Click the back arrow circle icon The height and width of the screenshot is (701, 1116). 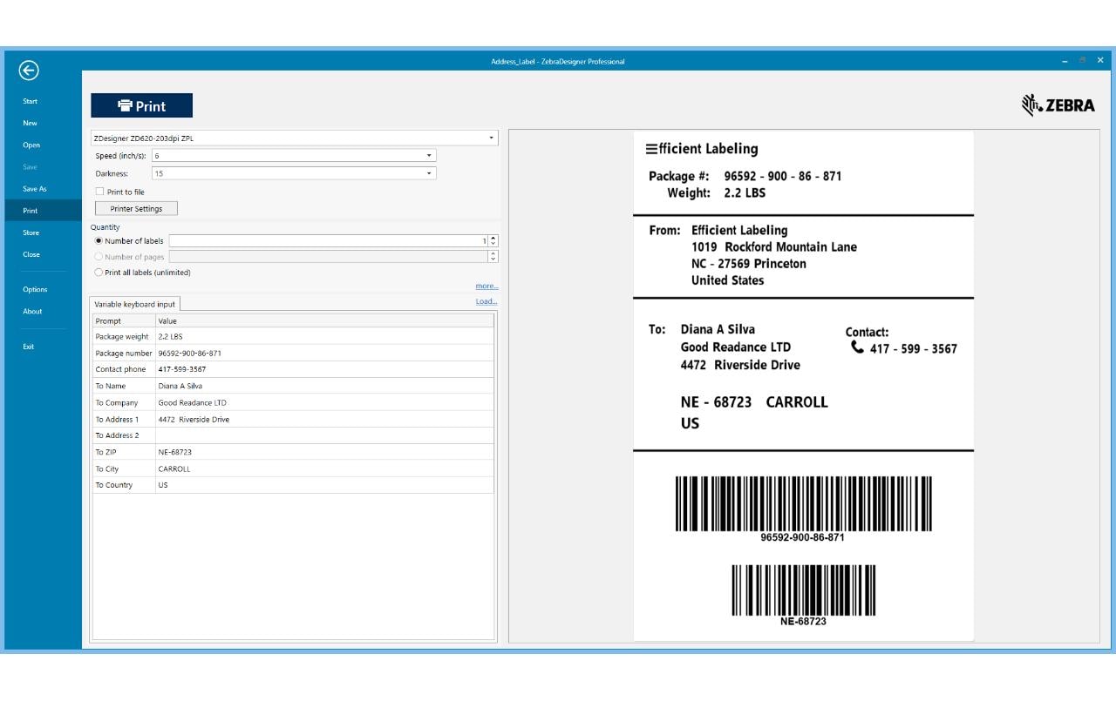point(29,71)
